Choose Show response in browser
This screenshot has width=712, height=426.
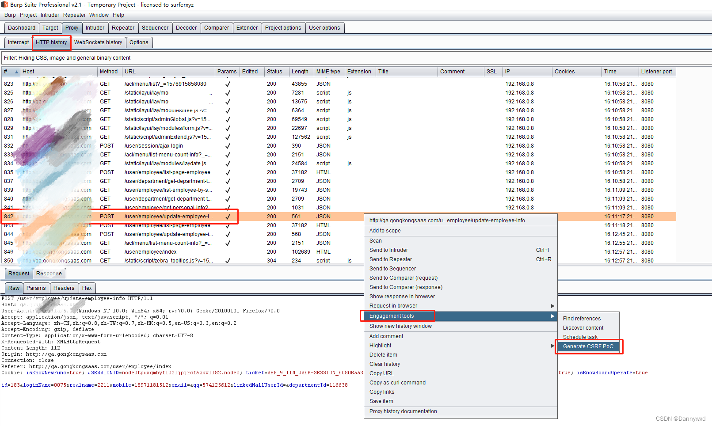461,297
